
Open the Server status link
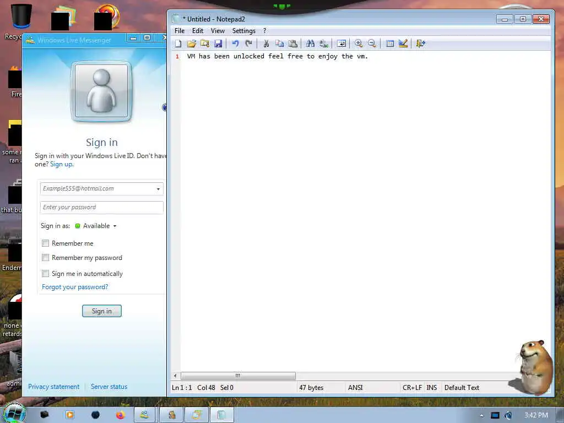[109, 387]
